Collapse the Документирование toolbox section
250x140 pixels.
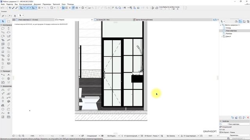1,86
